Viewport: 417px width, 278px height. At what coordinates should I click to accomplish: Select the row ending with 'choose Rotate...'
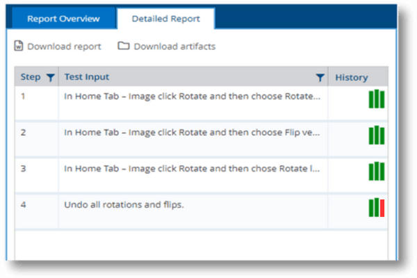pos(193,96)
